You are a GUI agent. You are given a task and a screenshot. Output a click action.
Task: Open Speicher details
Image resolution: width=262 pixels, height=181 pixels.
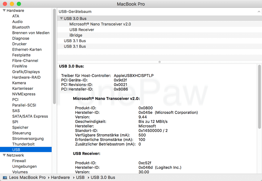pyautogui.click(x=20, y=127)
